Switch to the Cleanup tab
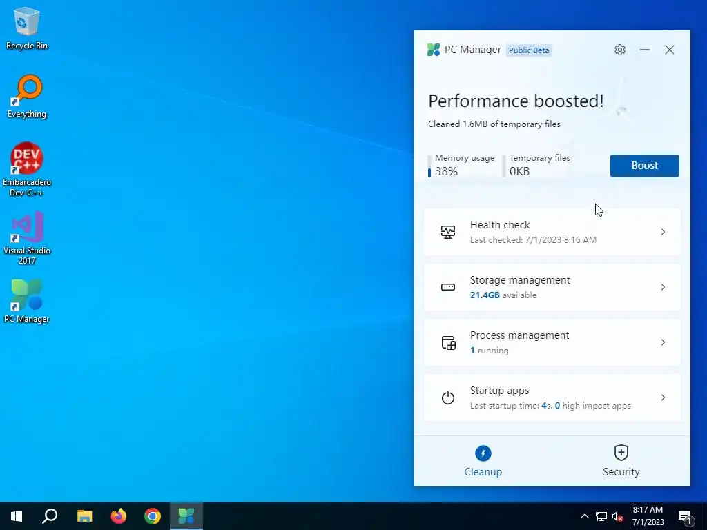 483,461
